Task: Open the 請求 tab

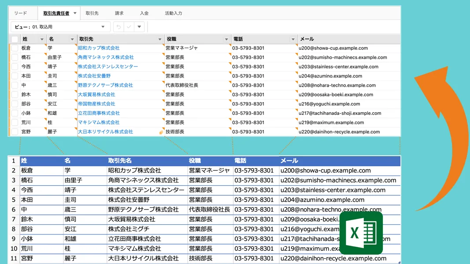Action: coord(119,13)
